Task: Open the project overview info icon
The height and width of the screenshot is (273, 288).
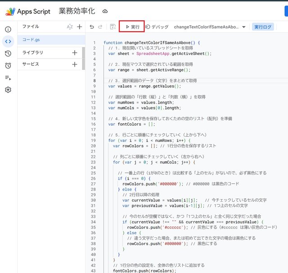Action: click(8, 29)
